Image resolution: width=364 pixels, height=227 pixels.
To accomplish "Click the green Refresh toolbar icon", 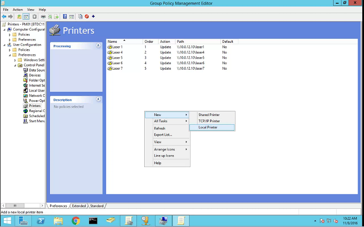I will tap(50, 16).
